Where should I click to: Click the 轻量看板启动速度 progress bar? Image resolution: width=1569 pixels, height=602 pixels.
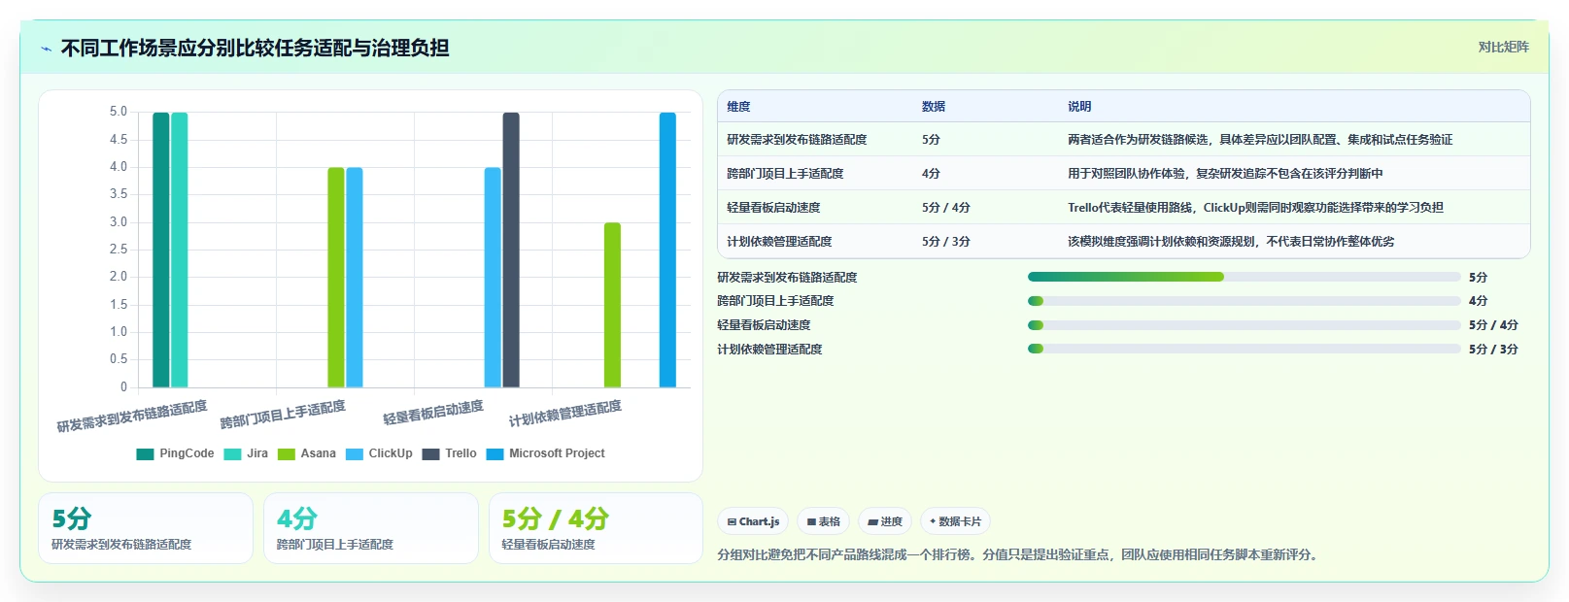pos(1245,325)
